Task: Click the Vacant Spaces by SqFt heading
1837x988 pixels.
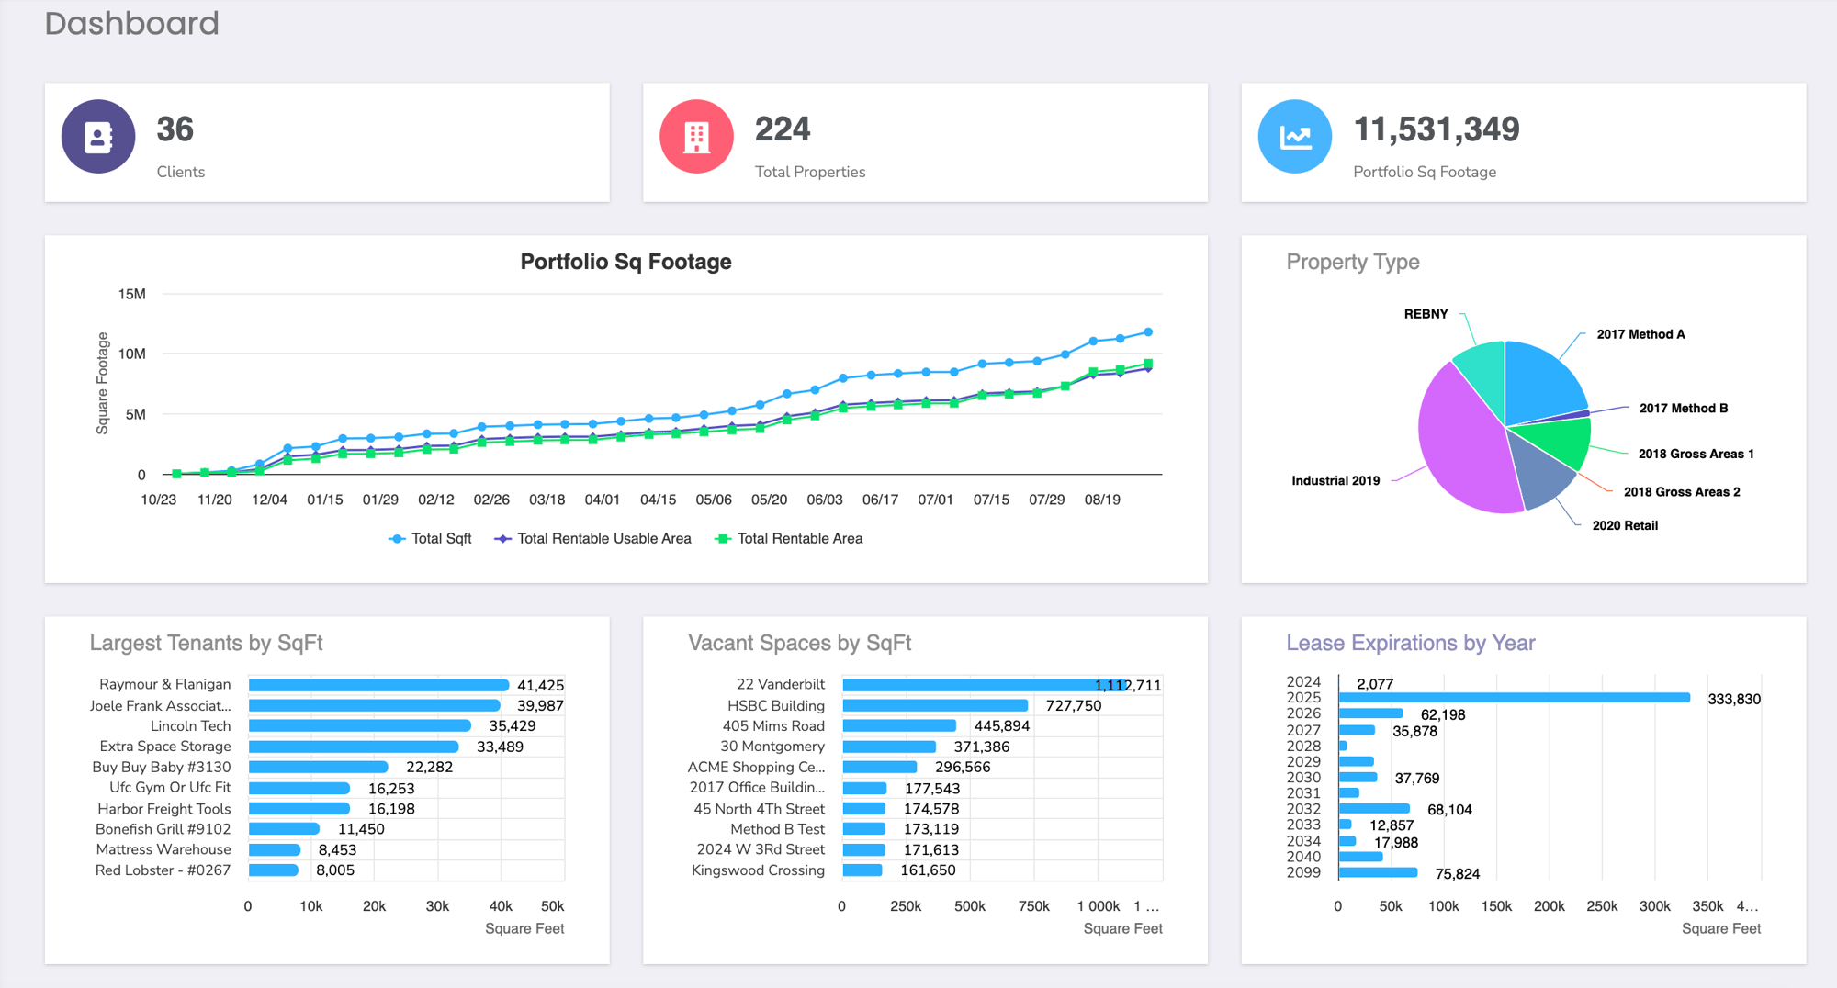Action: point(799,643)
